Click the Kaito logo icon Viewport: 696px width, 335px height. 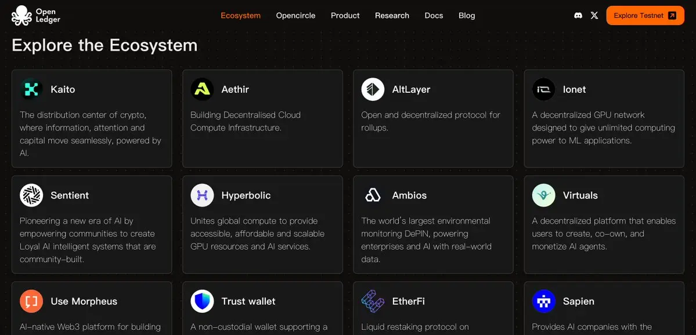click(x=31, y=89)
